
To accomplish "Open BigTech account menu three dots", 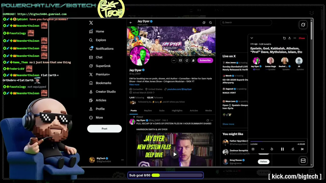I will click(x=122, y=160).
